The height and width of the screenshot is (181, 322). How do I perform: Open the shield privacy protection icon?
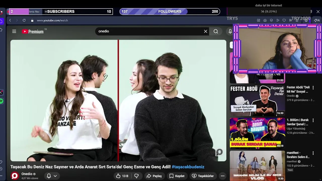pyautogui.click(x=271, y=20)
